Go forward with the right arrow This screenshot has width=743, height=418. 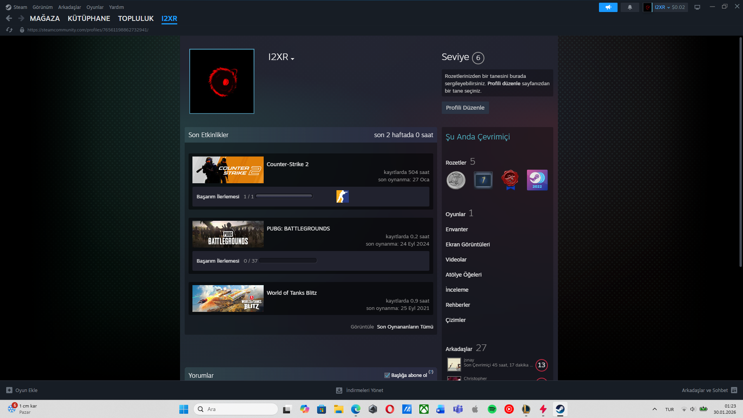click(21, 18)
